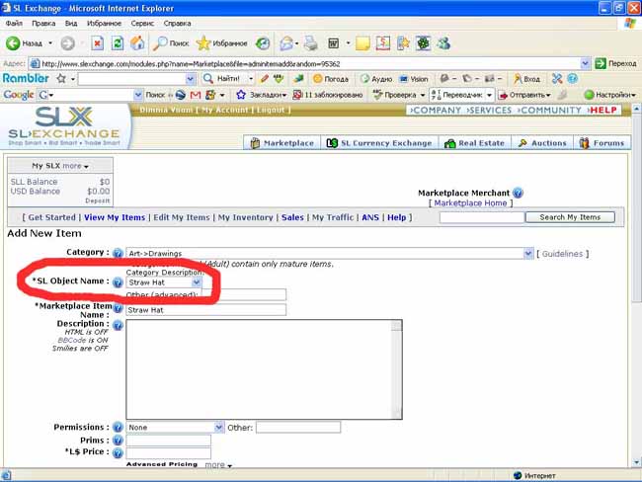Open Favorites (Избранное) star button
Viewport: 642px width, 482px height.
tap(221, 43)
